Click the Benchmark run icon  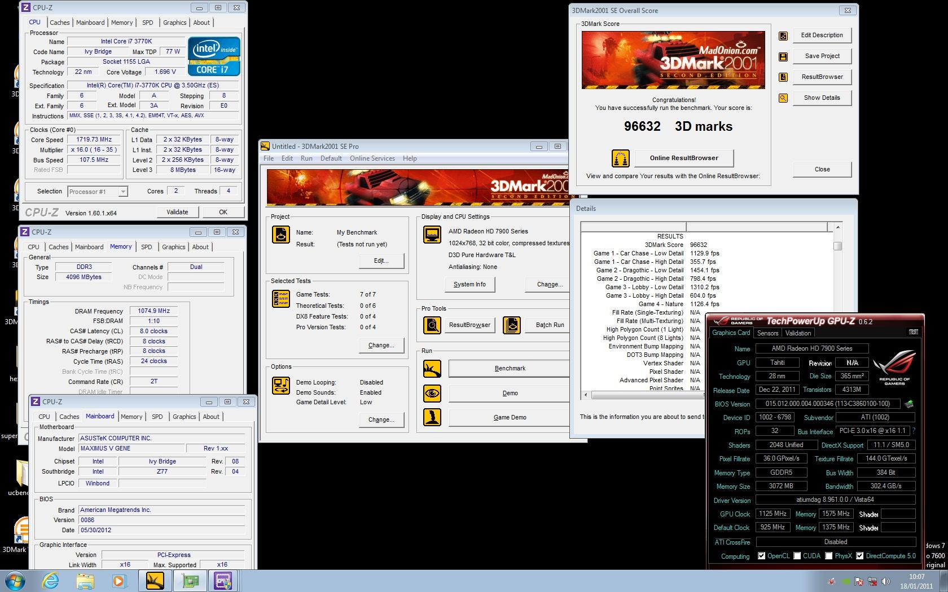(432, 369)
